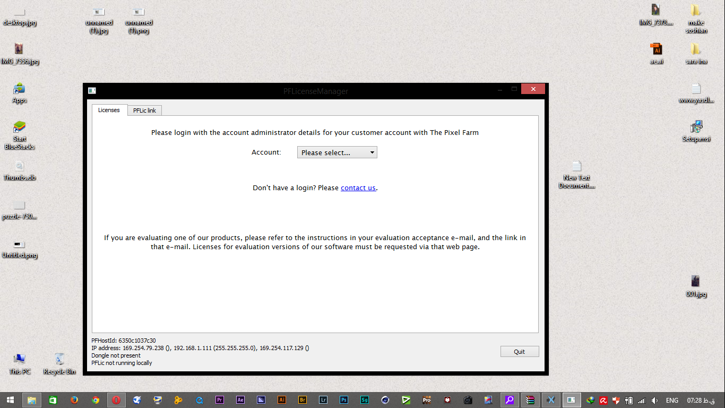Open Adobe After Effects from the taskbar
725x408 pixels.
240,400
